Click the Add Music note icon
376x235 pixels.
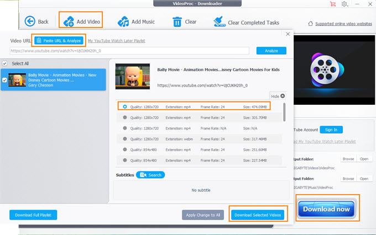[x=123, y=22]
